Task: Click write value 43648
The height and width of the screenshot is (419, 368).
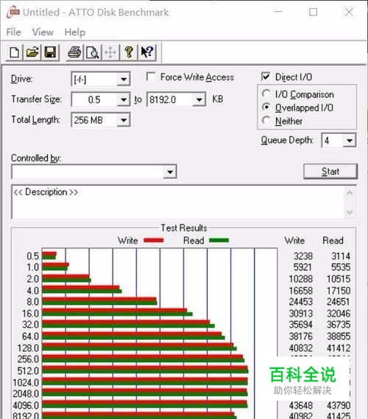Action: tap(301, 405)
